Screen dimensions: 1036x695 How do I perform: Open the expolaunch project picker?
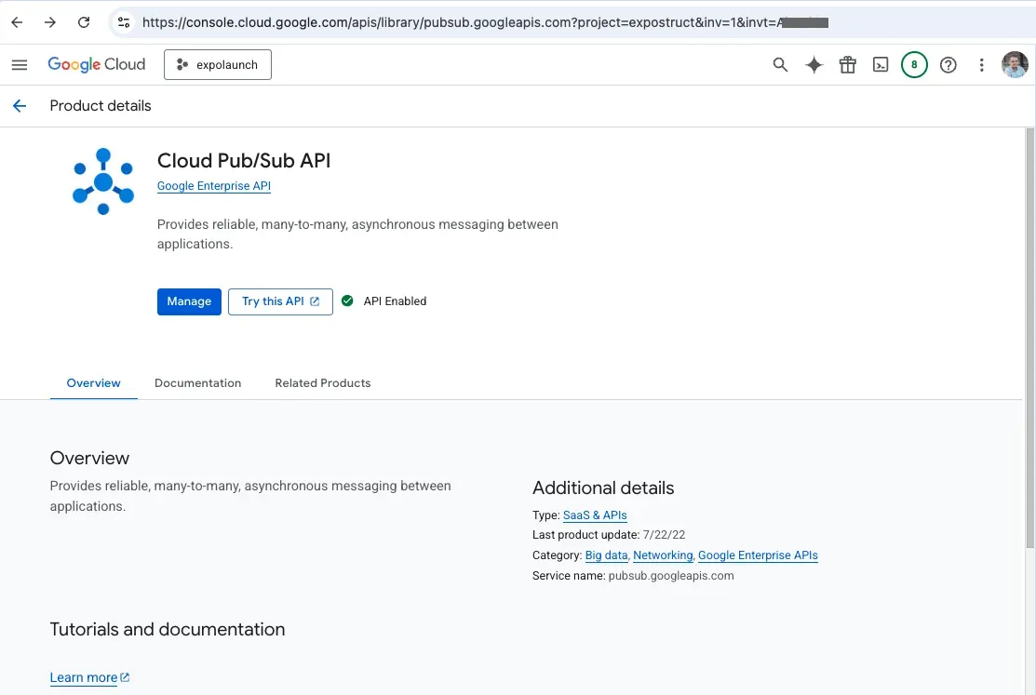coord(218,65)
